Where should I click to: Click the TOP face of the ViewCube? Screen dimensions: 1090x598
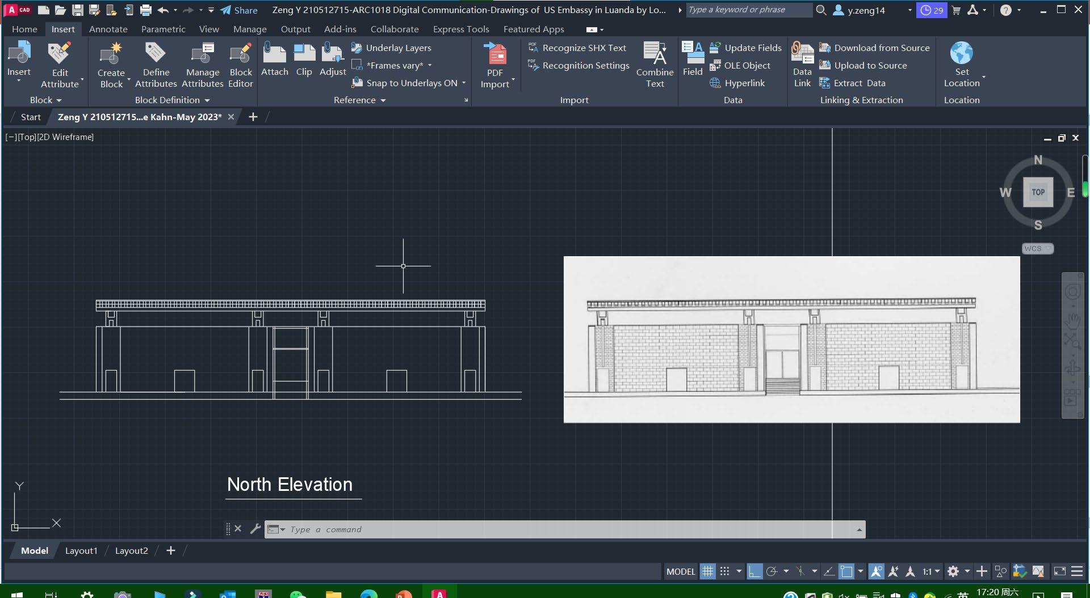tap(1038, 192)
